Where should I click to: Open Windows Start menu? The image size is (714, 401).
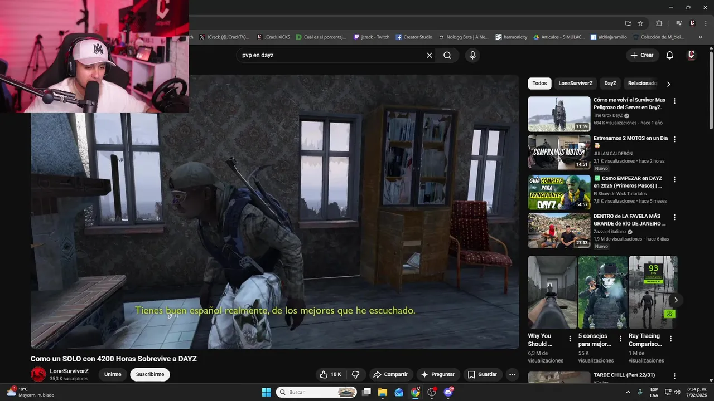266,392
